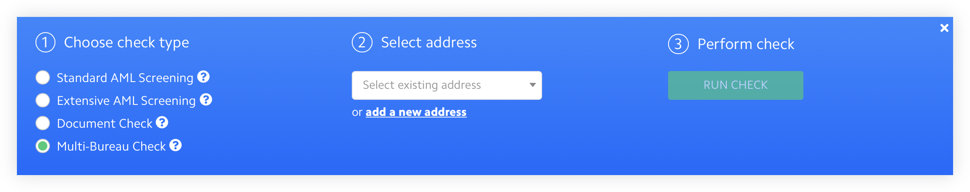970x192 pixels.
Task: Show the Document Check help tooltip icon
Action: point(162,122)
